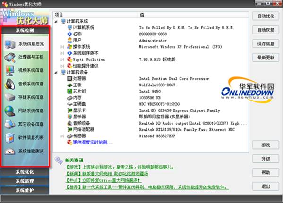283x203 pixels.
Task: Open 网络系统信息 globe icon
Action: [10, 111]
